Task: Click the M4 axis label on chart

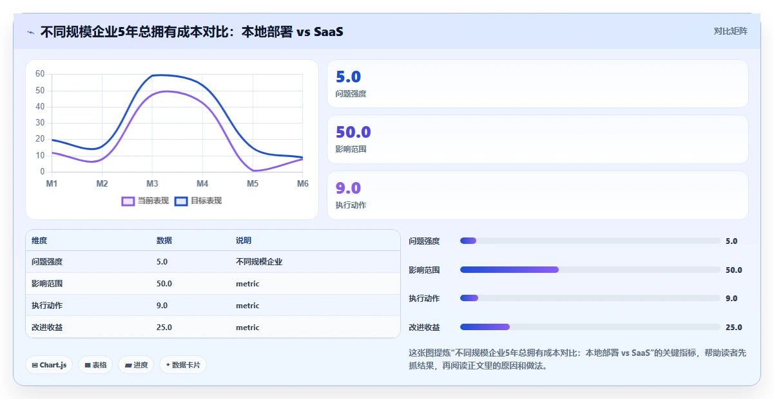Action: point(202,184)
